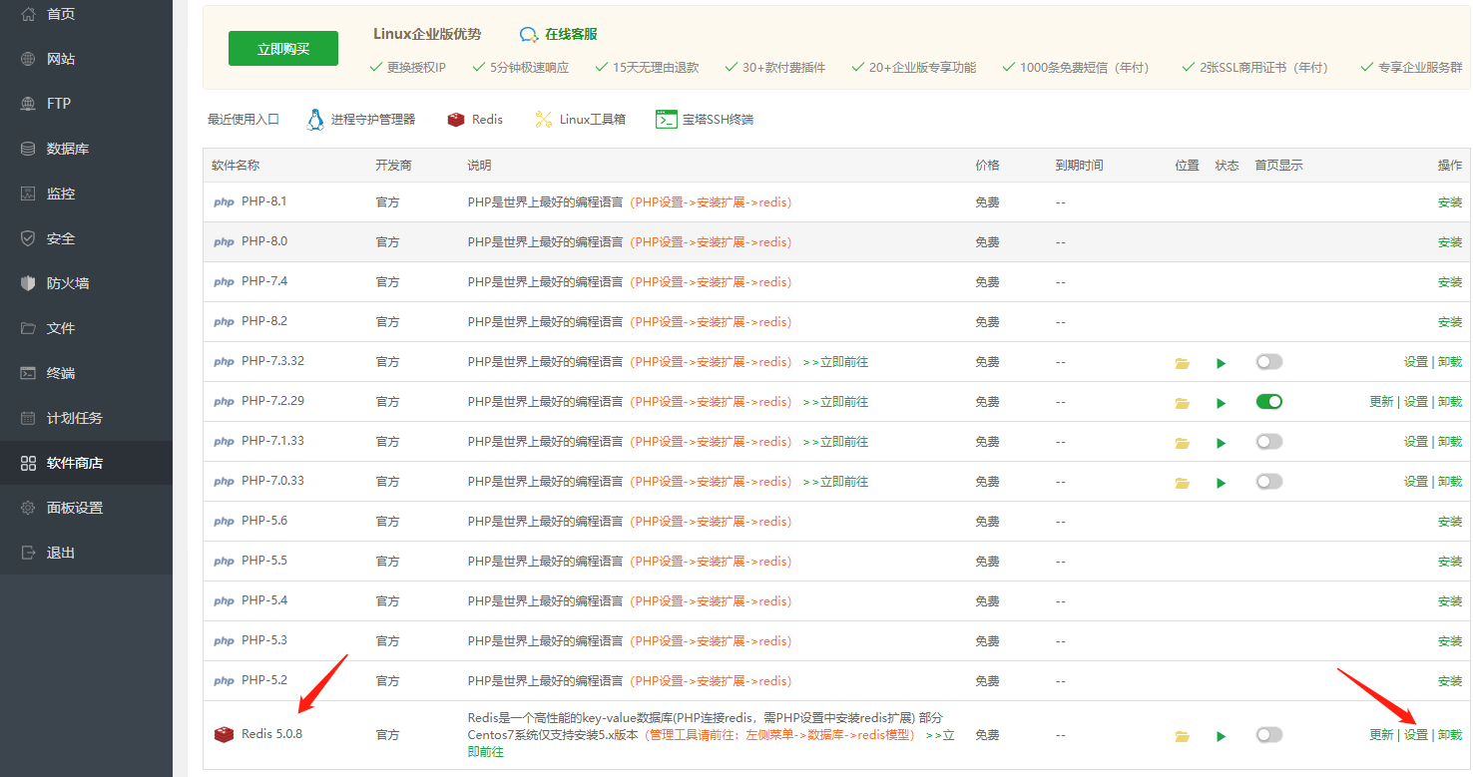Enable homepage display for PHP-7.3.32

pos(1268,362)
